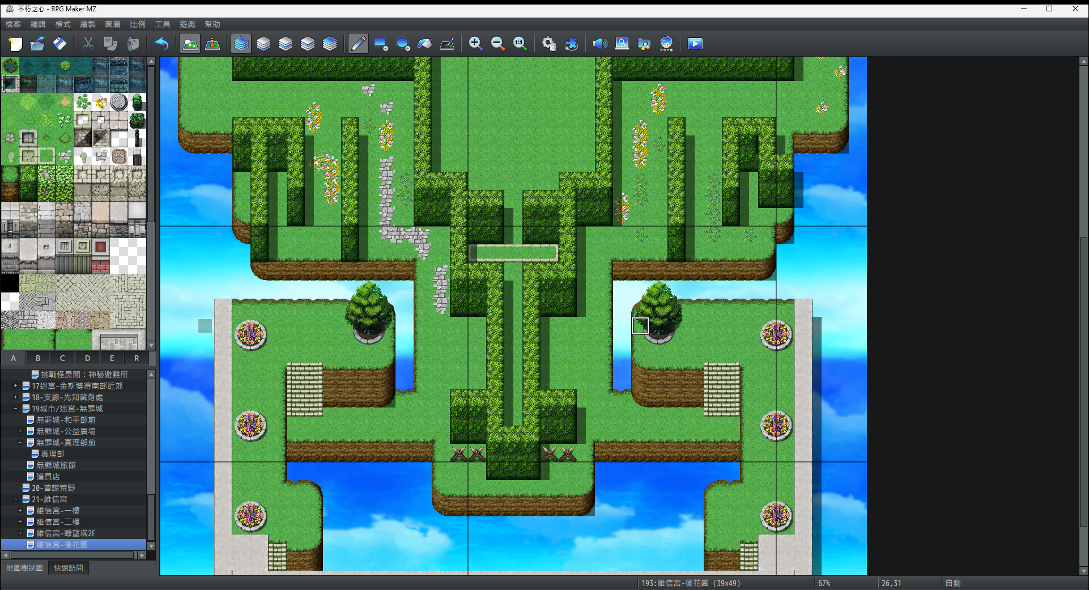Switch to Map editing mode
The height and width of the screenshot is (590, 1089).
click(x=190, y=44)
